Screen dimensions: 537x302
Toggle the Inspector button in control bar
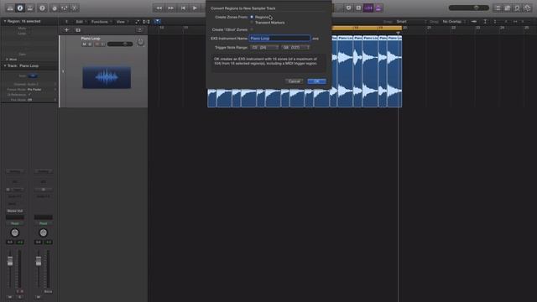pos(20,8)
